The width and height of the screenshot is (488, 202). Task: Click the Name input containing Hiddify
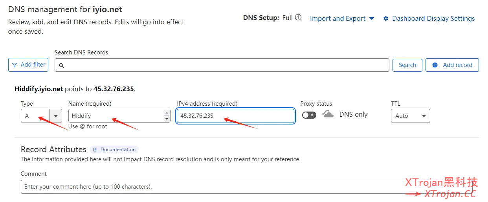tap(116, 116)
